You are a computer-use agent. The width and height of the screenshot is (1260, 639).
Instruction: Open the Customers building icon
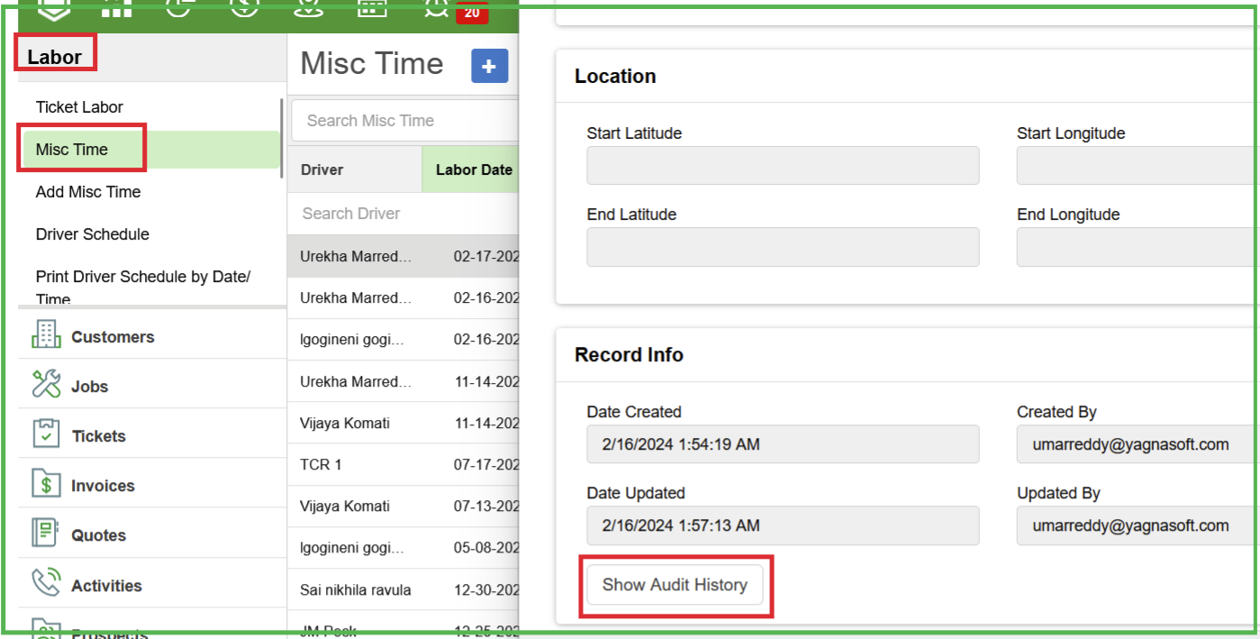point(46,334)
